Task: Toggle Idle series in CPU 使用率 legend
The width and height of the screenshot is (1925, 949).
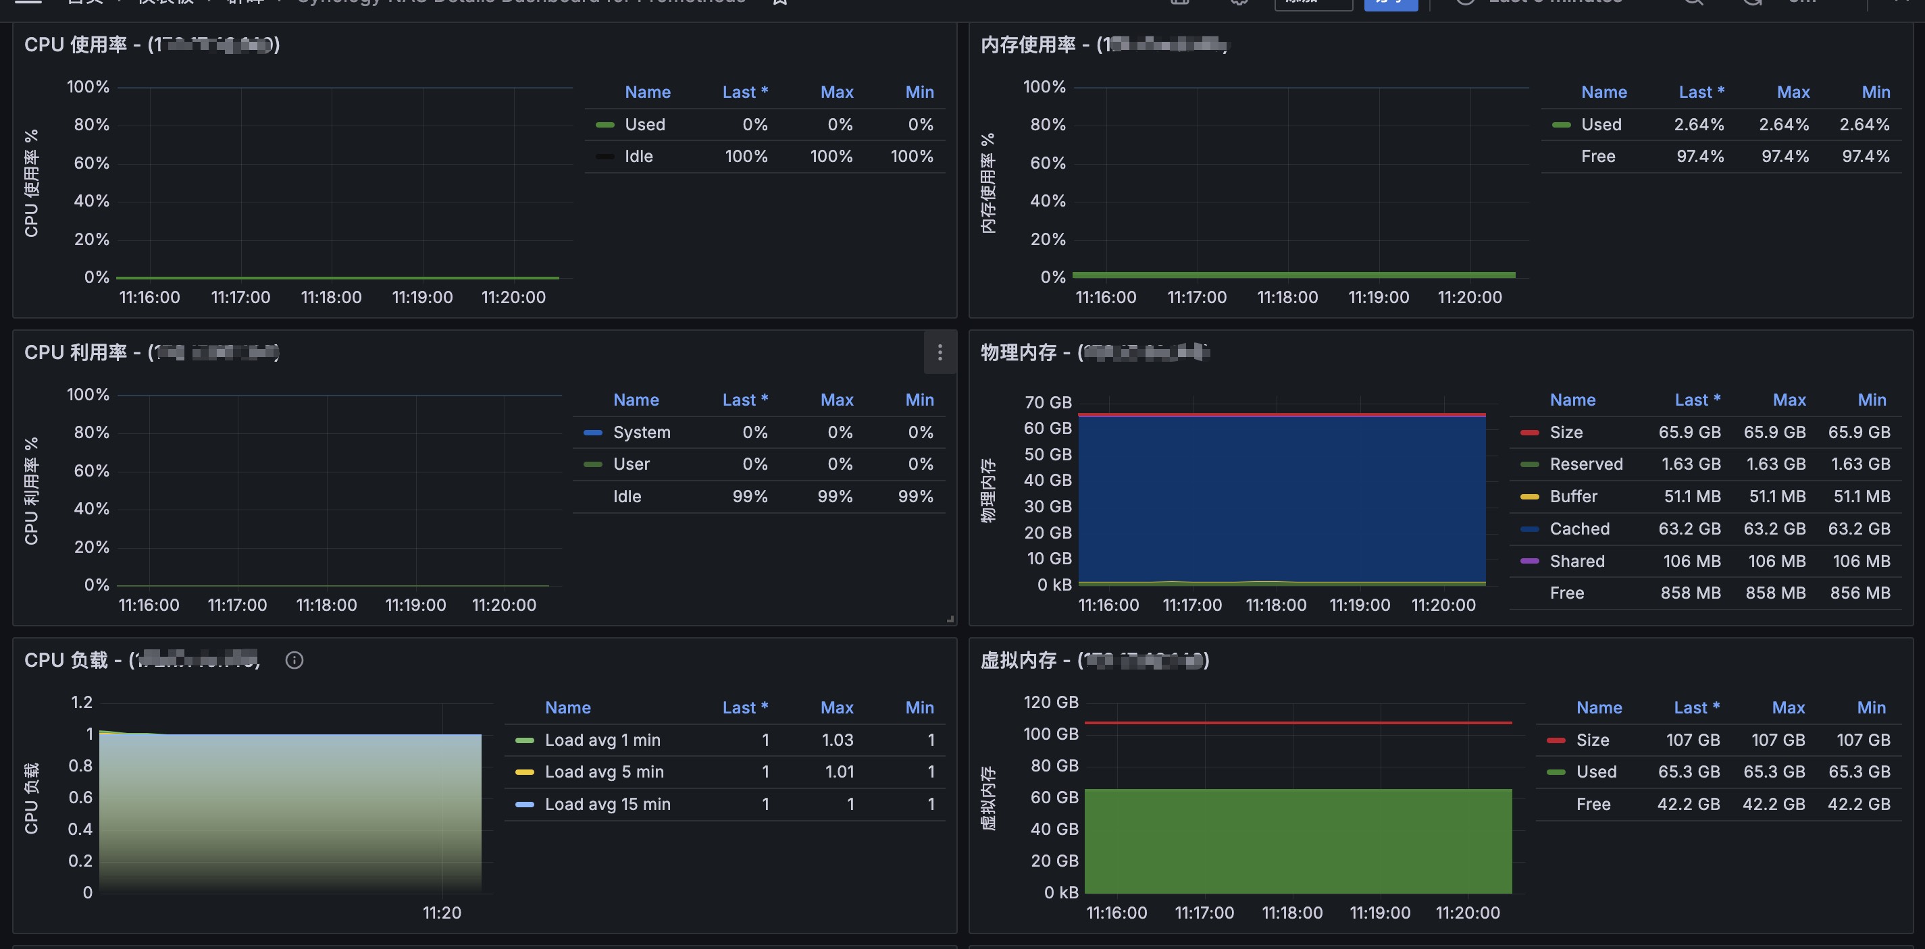Action: (x=638, y=156)
